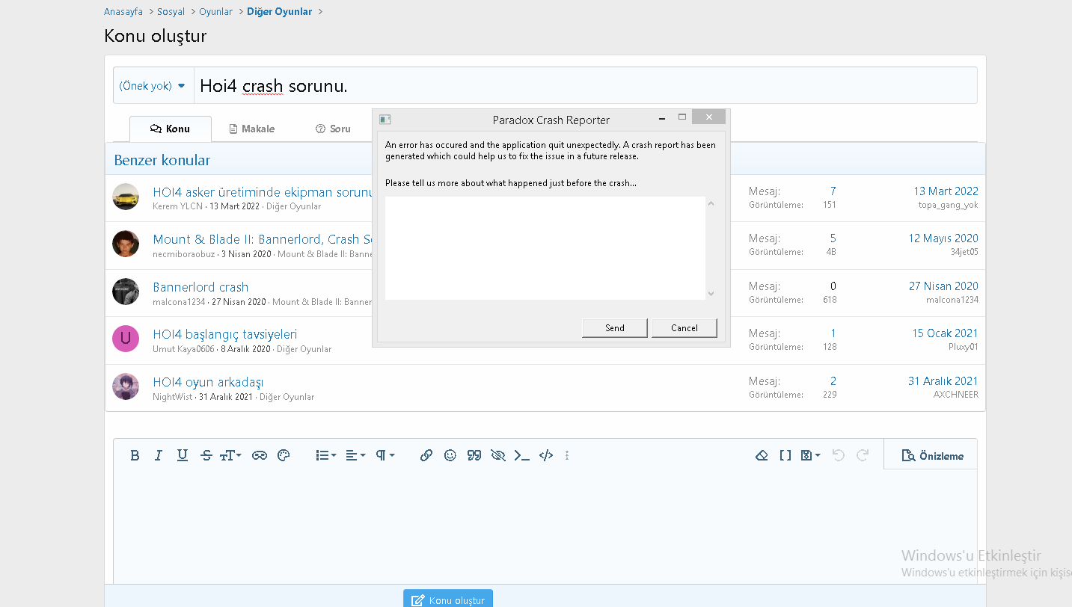
Task: Go to Diğer Oyunlar in the breadcrumb
Action: (x=280, y=12)
